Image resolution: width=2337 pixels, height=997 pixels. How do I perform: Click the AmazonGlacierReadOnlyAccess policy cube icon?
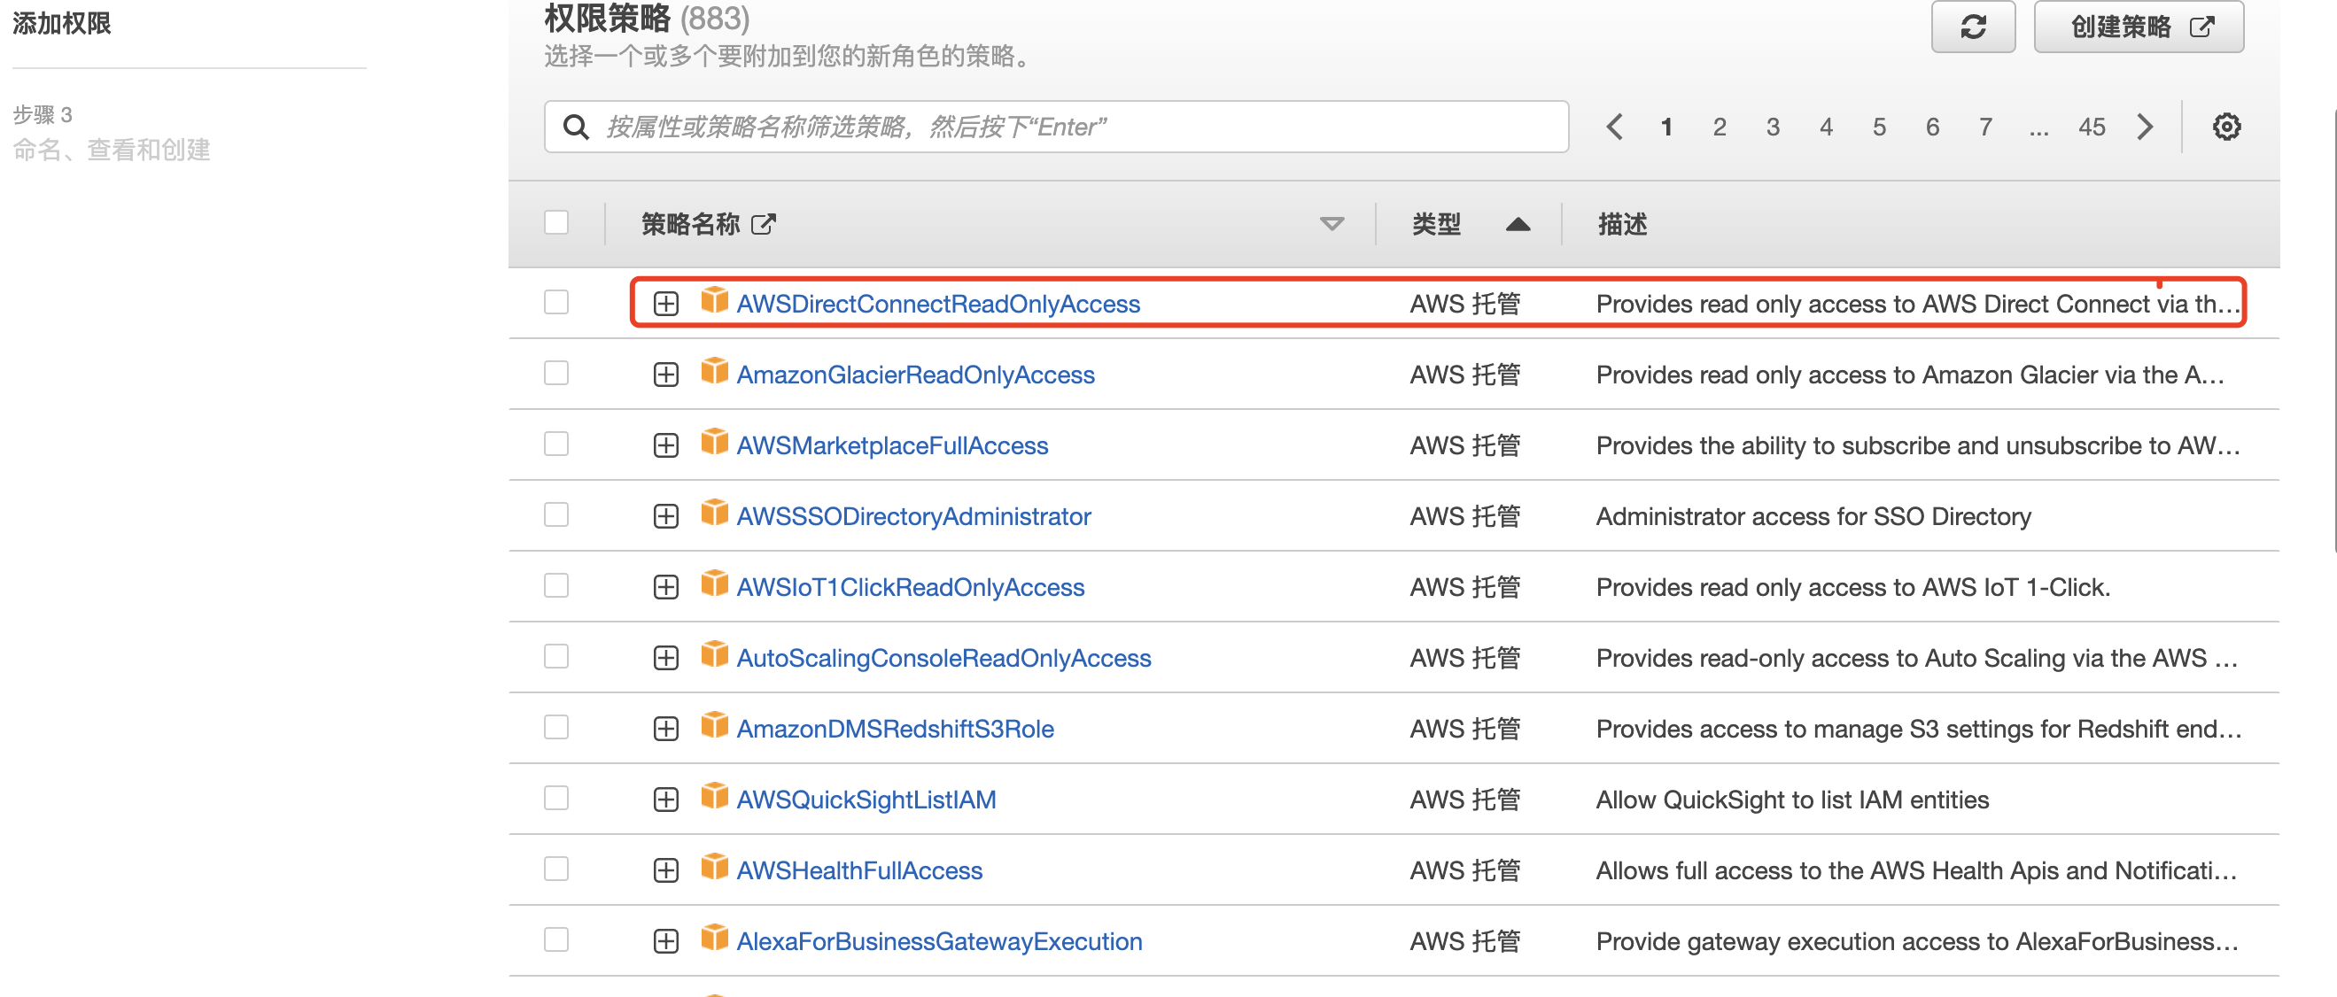pyautogui.click(x=714, y=371)
